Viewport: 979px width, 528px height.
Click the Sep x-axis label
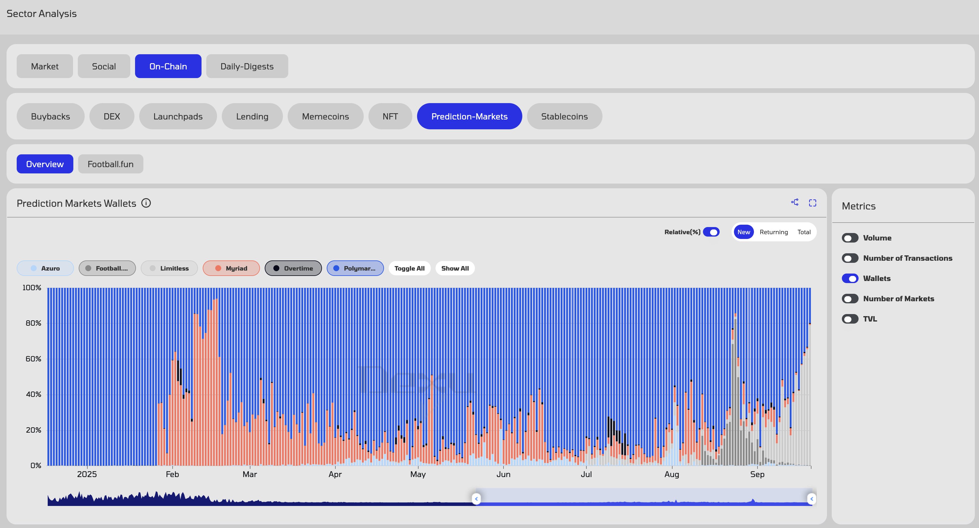coord(757,474)
